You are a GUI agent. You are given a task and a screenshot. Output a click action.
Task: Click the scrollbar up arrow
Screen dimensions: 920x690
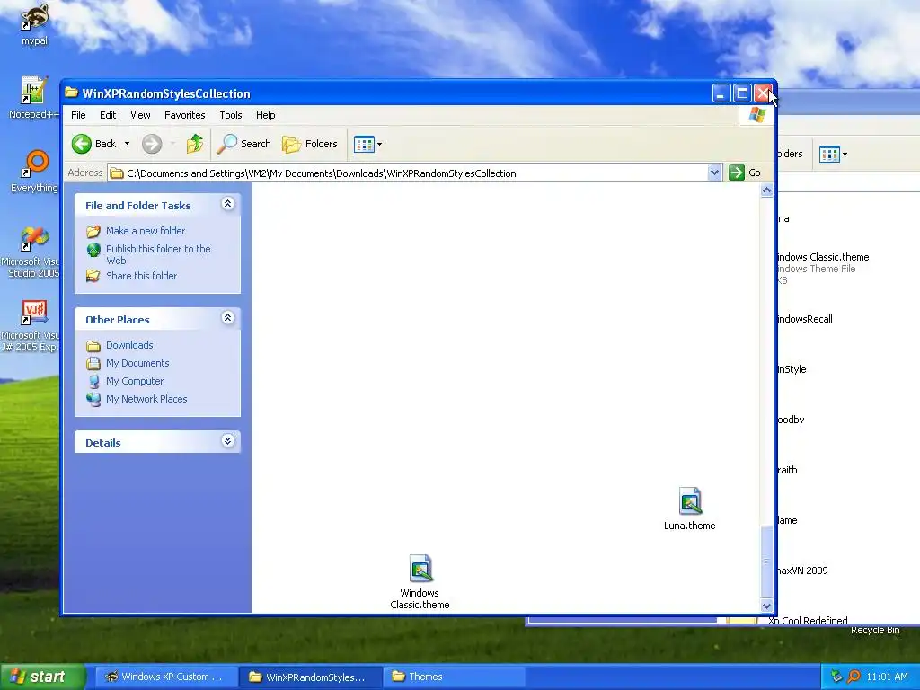(x=766, y=190)
